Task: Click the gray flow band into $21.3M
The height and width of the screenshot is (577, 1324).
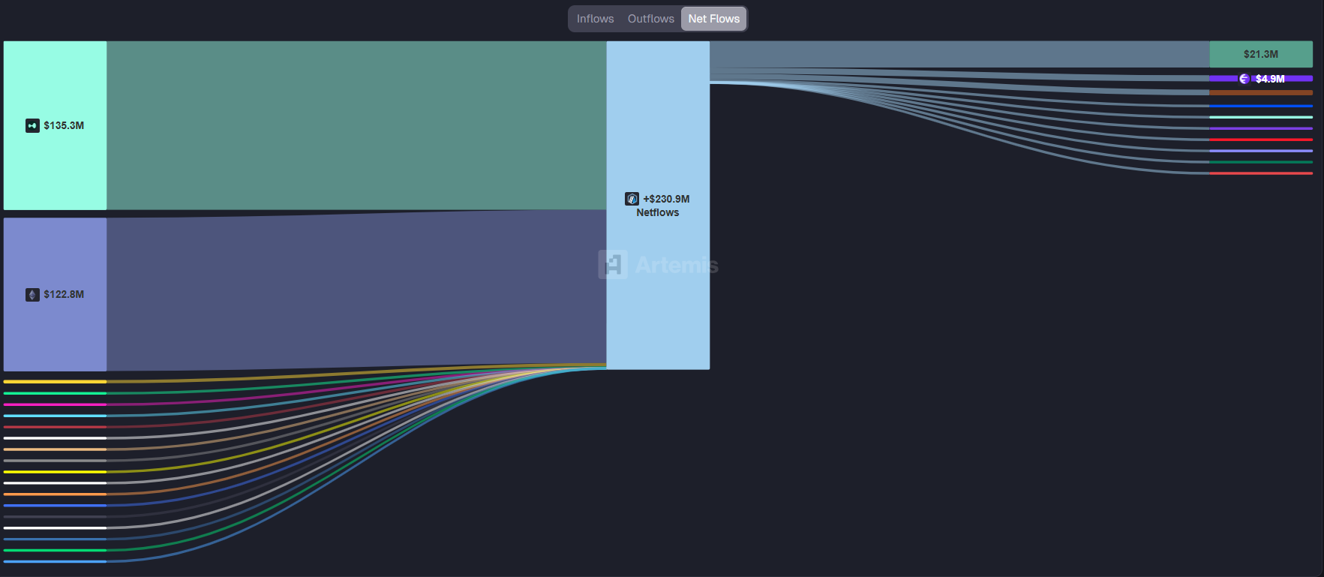Action: click(959, 54)
